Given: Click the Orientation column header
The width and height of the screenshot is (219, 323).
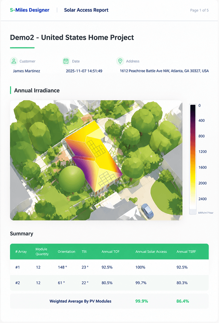Looking at the screenshot, I should tap(66, 251).
